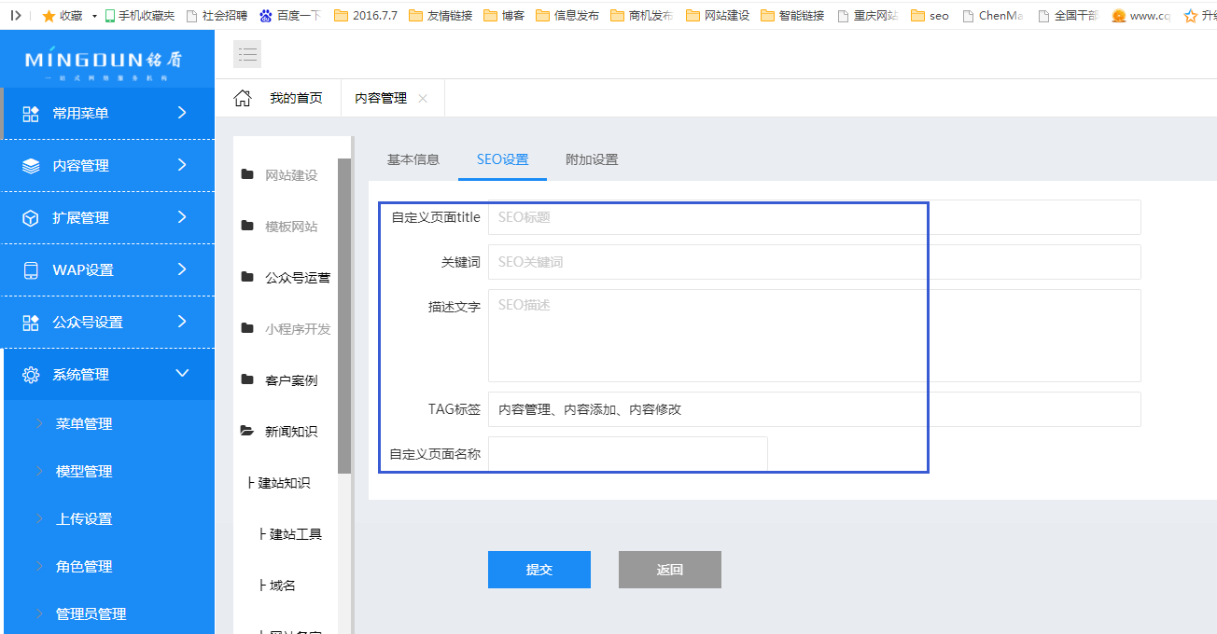Close the 内容管理 tab with its X
This screenshot has width=1217, height=634.
coord(423,99)
